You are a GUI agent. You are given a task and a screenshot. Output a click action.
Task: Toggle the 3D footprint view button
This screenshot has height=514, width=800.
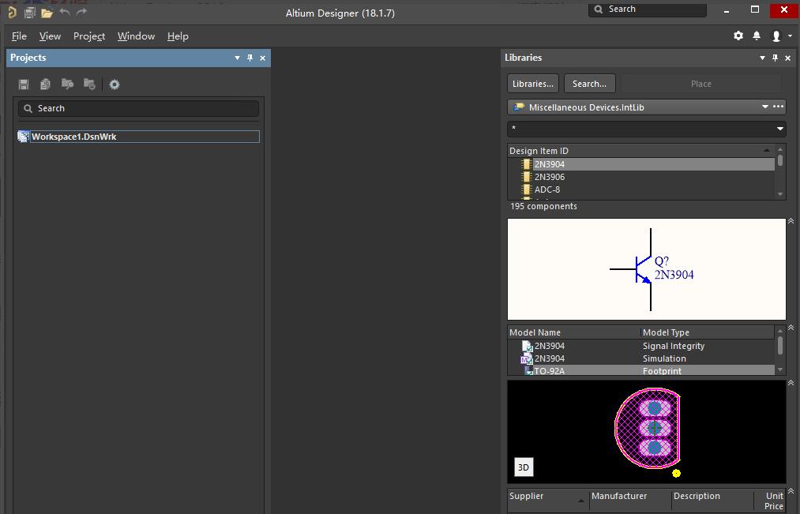[524, 467]
